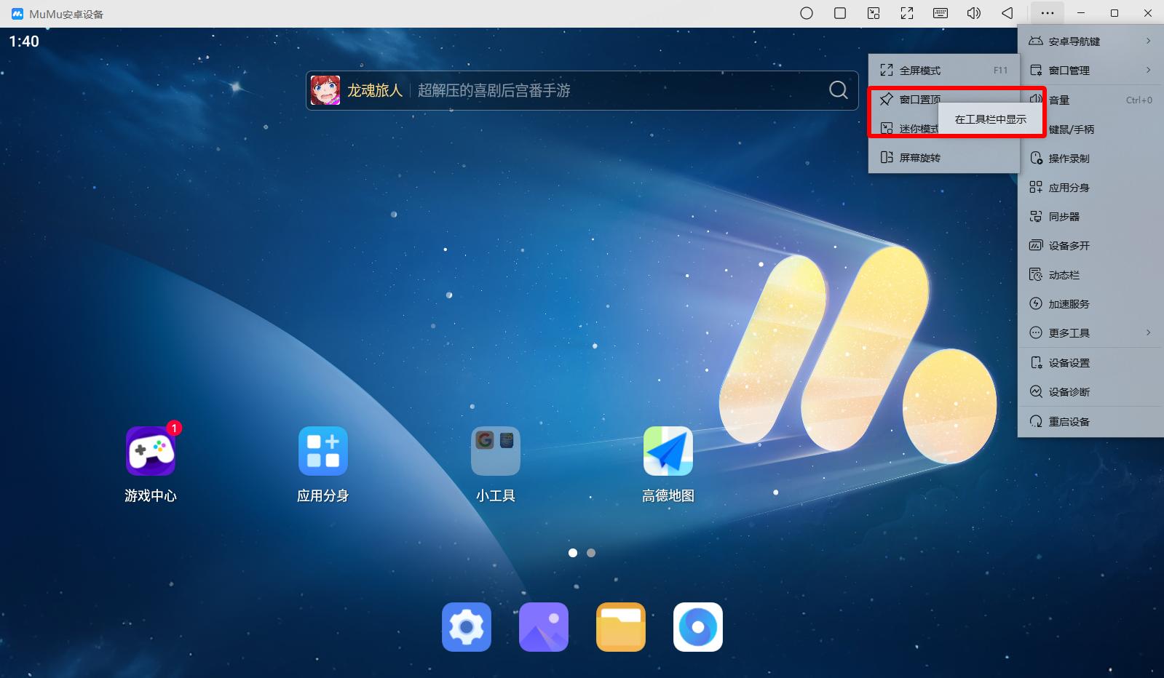Click the search magnifier icon in search bar
The image size is (1164, 678).
(x=838, y=90)
